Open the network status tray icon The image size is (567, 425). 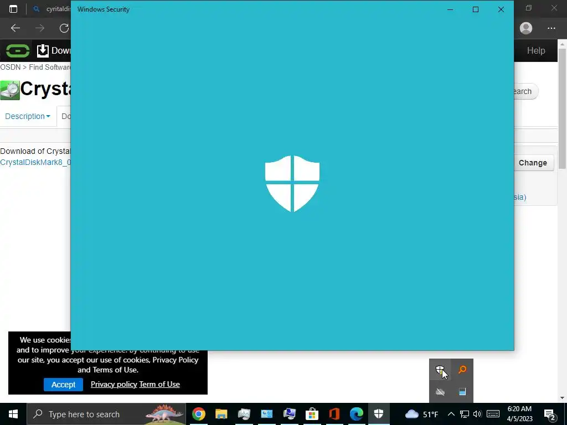(x=465, y=414)
